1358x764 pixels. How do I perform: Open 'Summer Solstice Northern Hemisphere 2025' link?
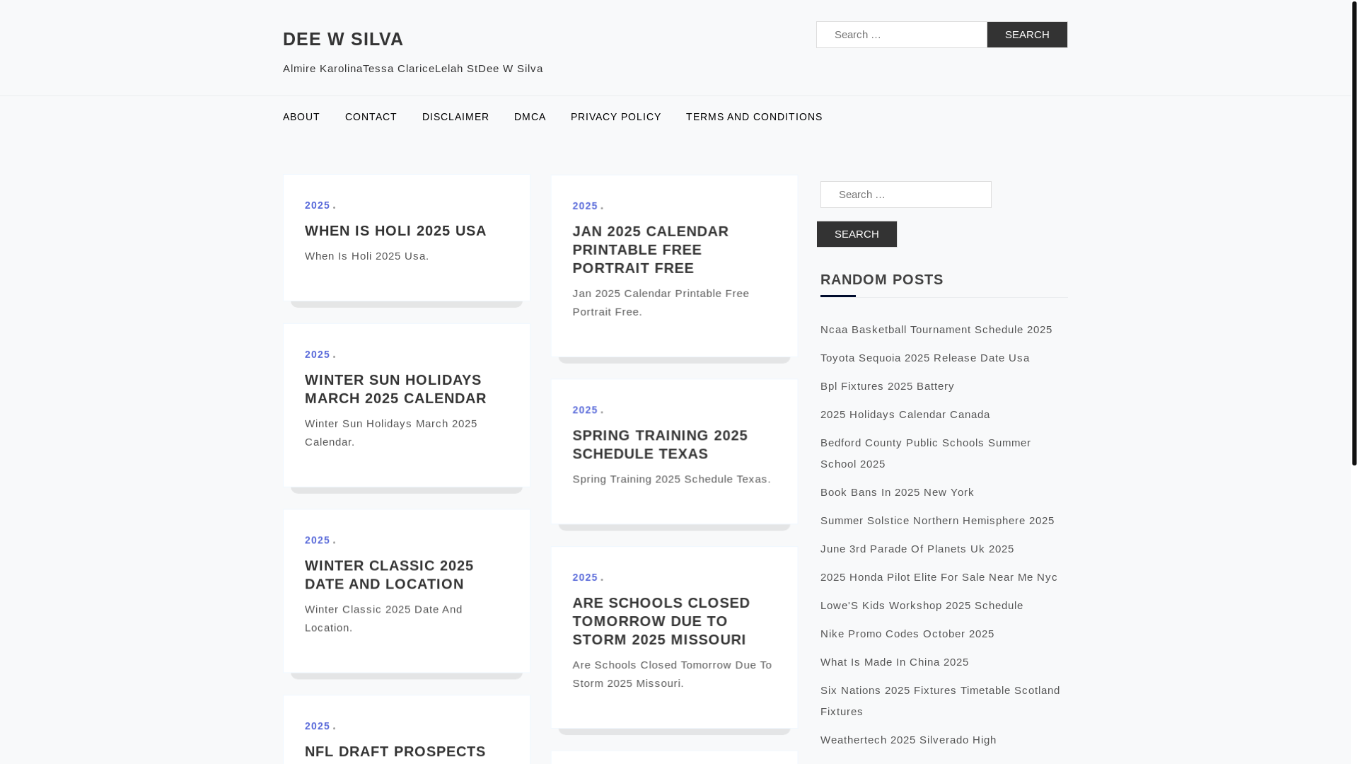937,521
